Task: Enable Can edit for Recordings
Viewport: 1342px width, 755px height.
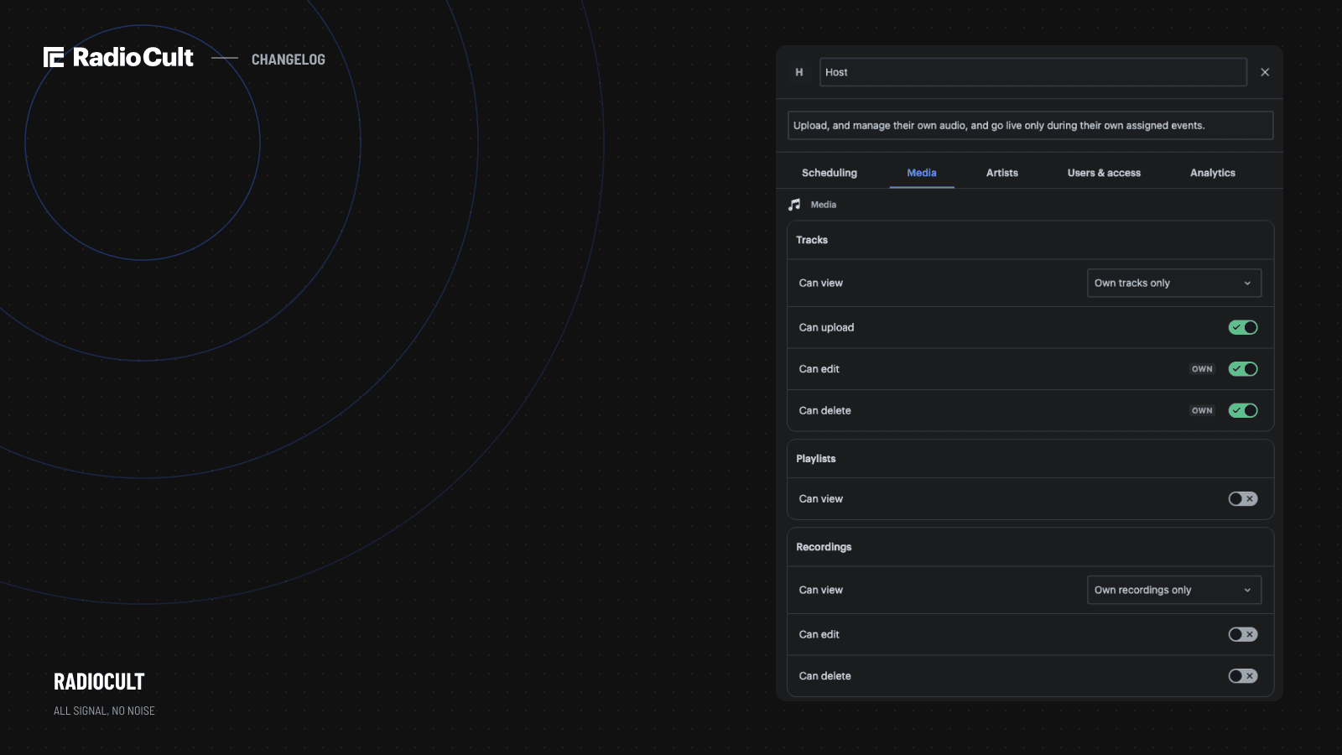Action: [1243, 634]
